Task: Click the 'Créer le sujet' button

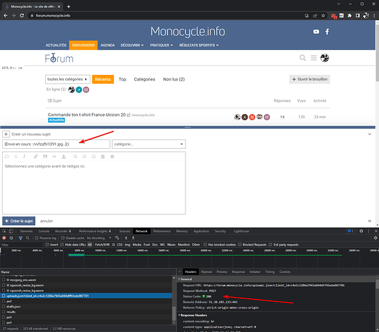Action: 19,221
